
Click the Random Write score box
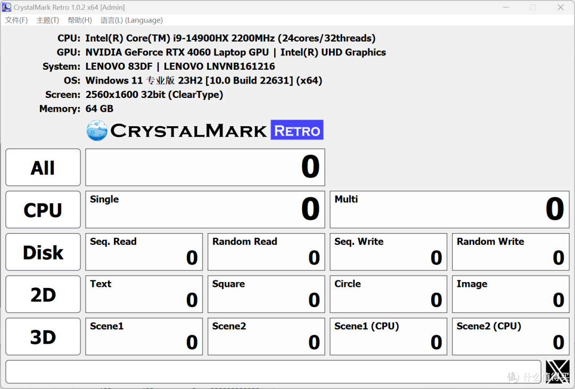(511, 252)
